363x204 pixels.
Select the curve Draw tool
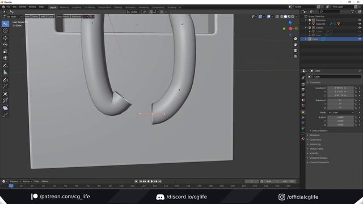5,80
